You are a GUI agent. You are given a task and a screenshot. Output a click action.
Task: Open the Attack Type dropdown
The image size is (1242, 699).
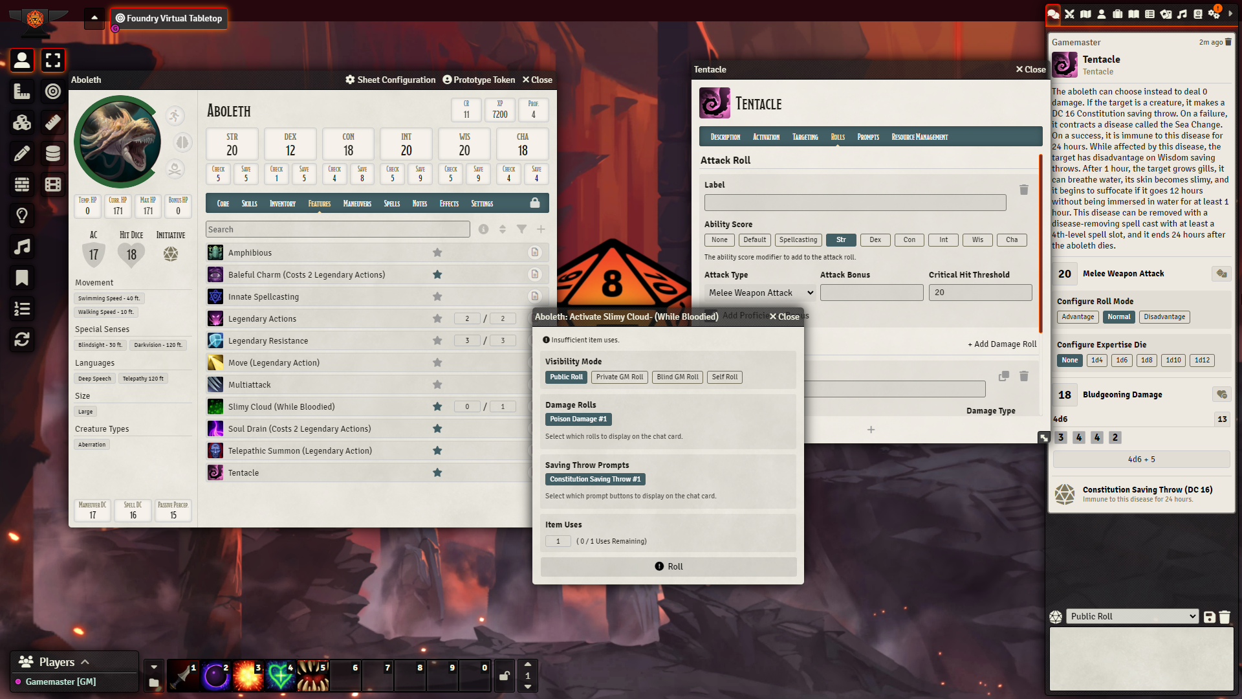pyautogui.click(x=760, y=293)
